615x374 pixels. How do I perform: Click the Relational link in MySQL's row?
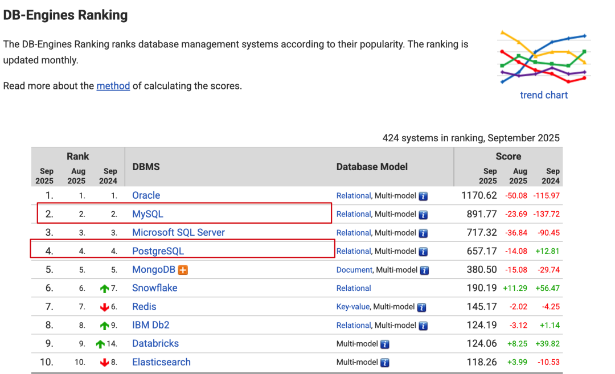354,214
